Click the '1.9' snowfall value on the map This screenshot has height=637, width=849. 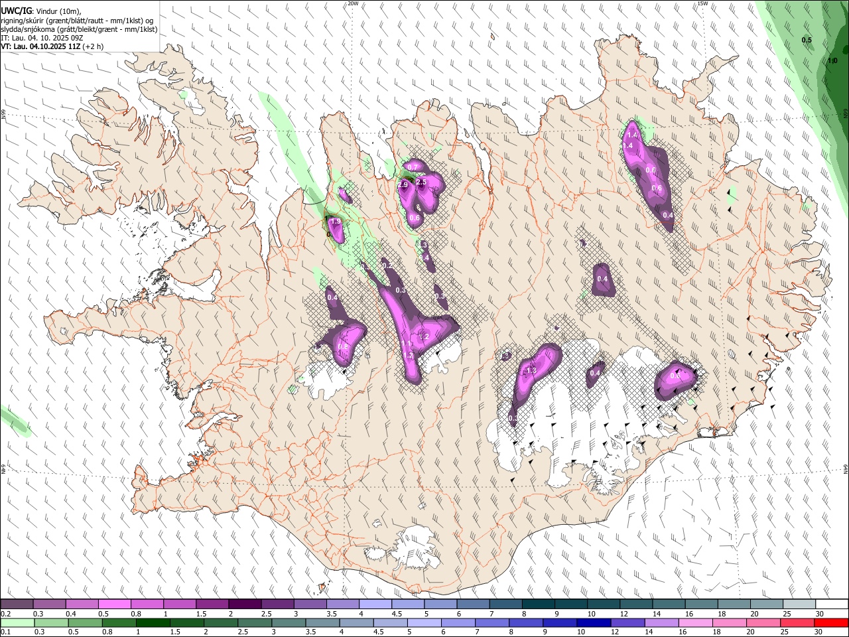click(x=336, y=222)
